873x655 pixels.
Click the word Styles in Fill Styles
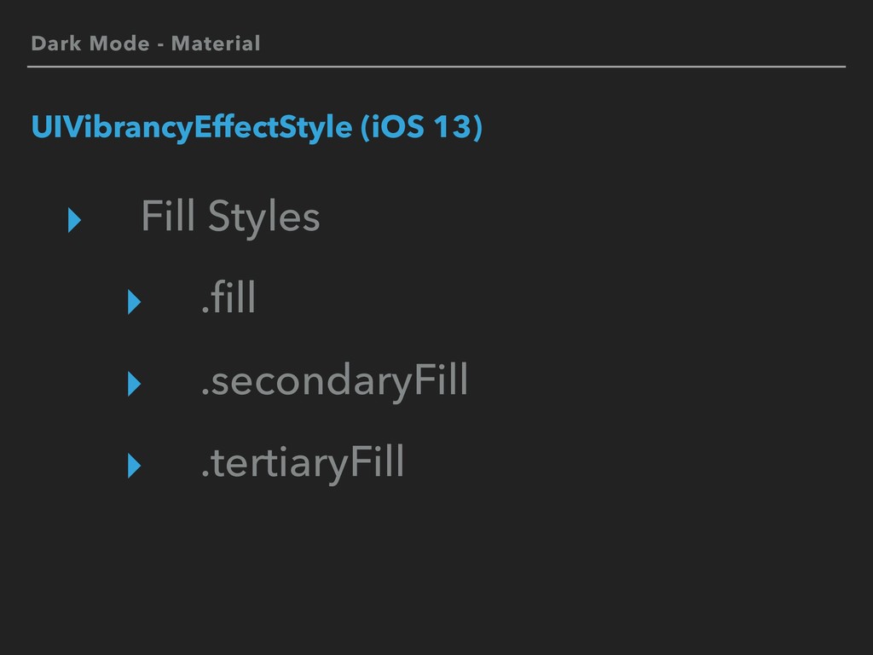[264, 217]
